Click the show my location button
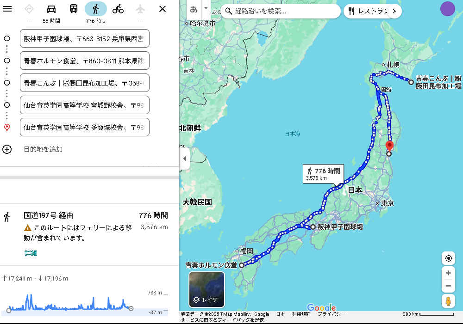 (x=449, y=258)
